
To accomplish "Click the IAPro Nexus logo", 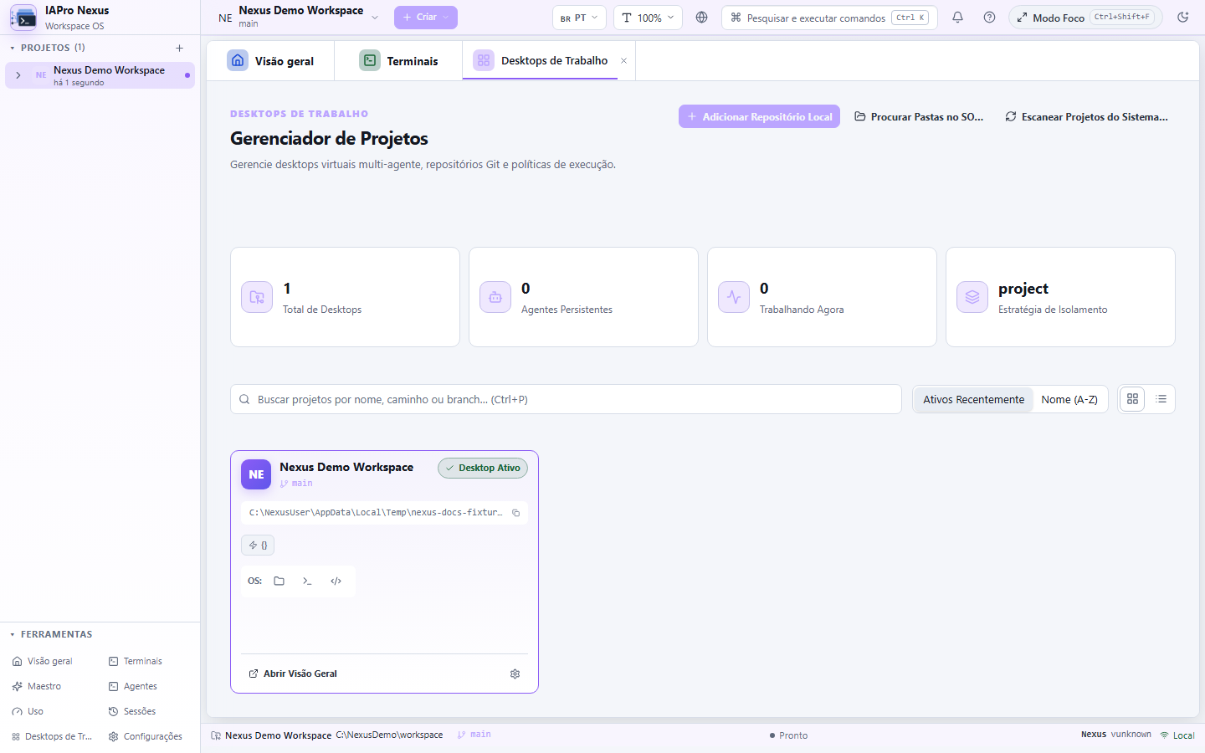I will [x=23, y=18].
